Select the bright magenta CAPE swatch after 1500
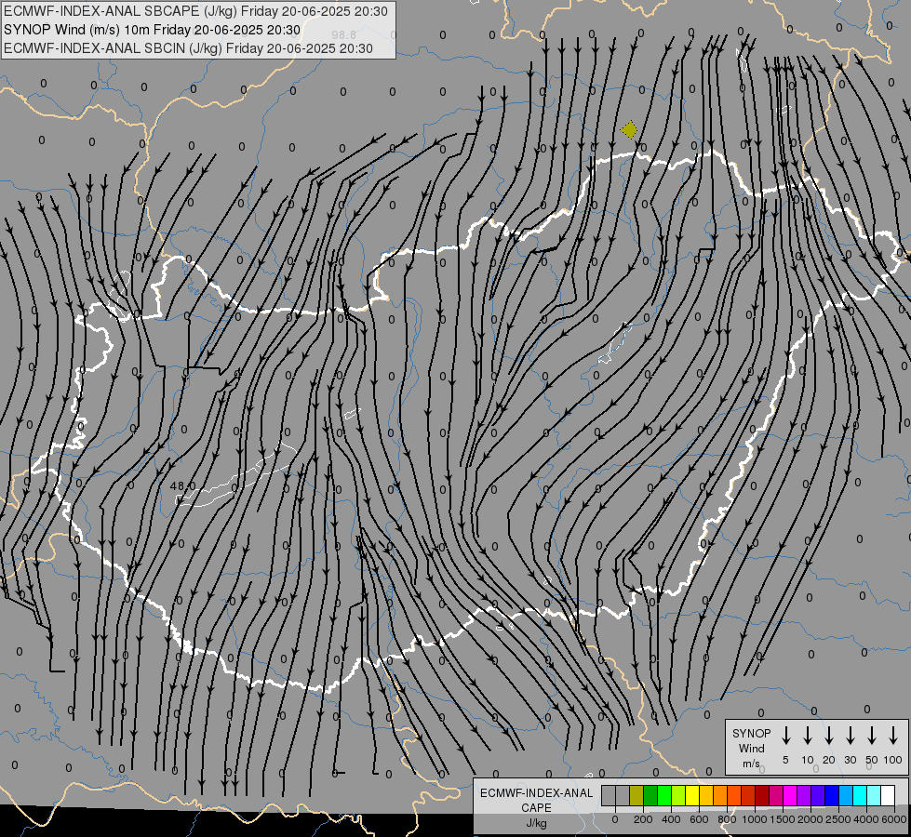 point(790,795)
